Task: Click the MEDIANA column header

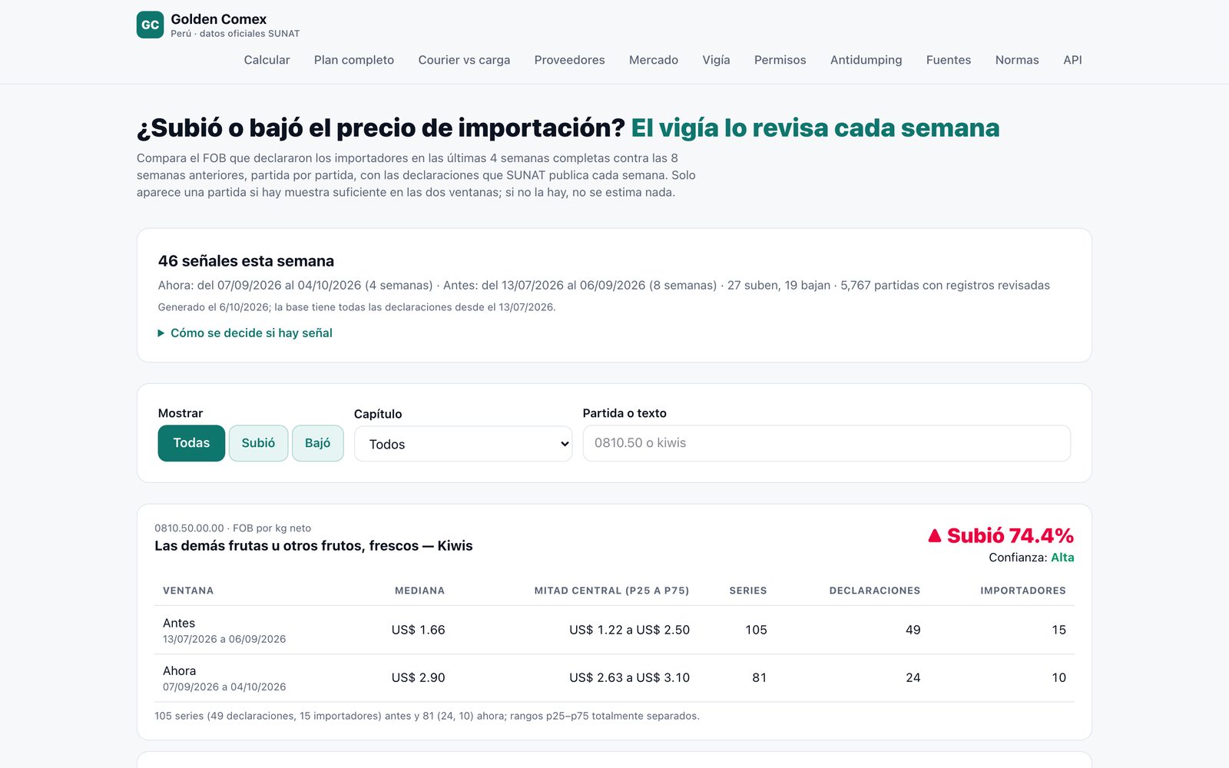Action: pyautogui.click(x=419, y=591)
